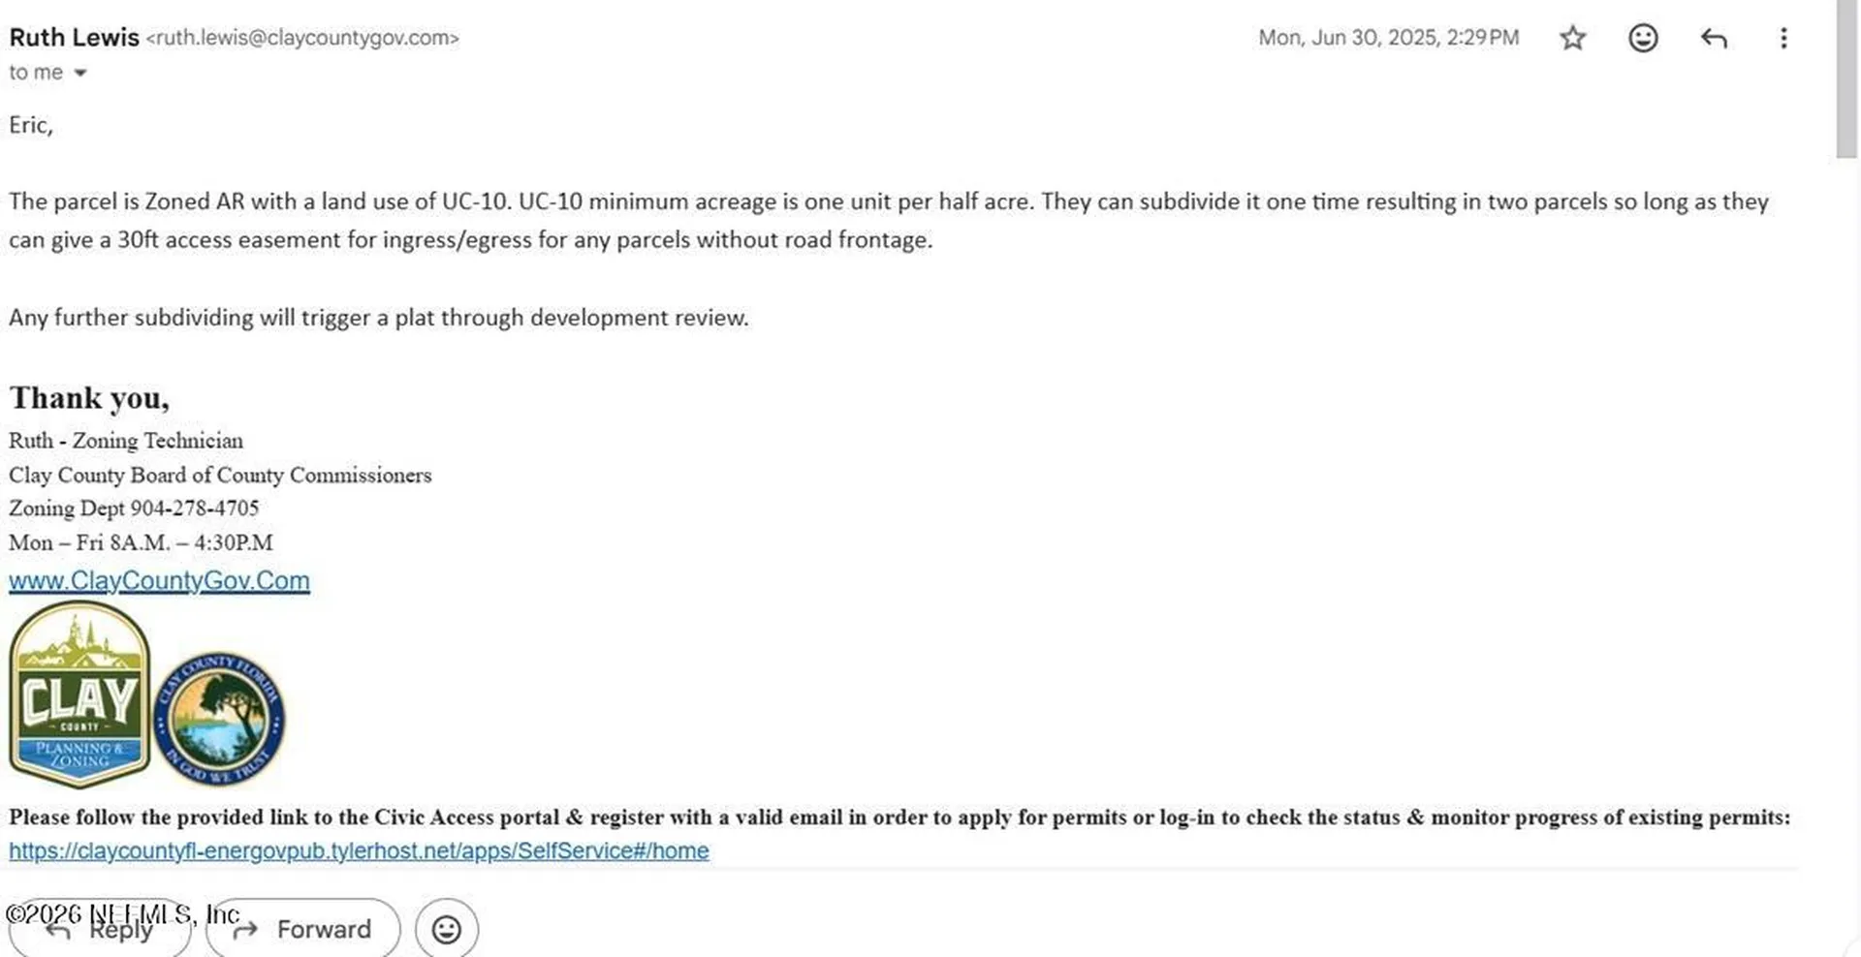Open the three-dot More options menu
This screenshot has height=957, width=1861.
tap(1783, 38)
